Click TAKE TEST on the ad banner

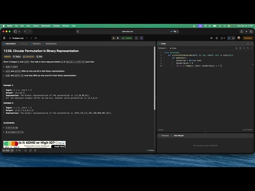point(59,146)
